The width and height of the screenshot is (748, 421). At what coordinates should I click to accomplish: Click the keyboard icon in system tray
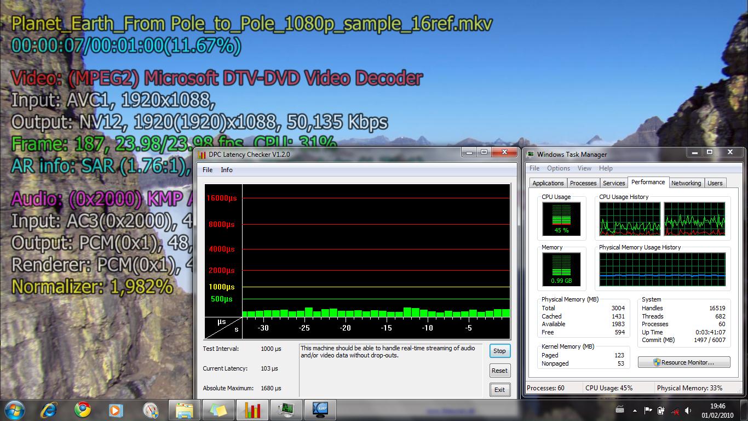620,409
